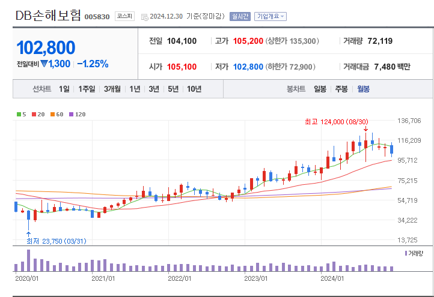Click the 하한가 72,900 text

290,67
